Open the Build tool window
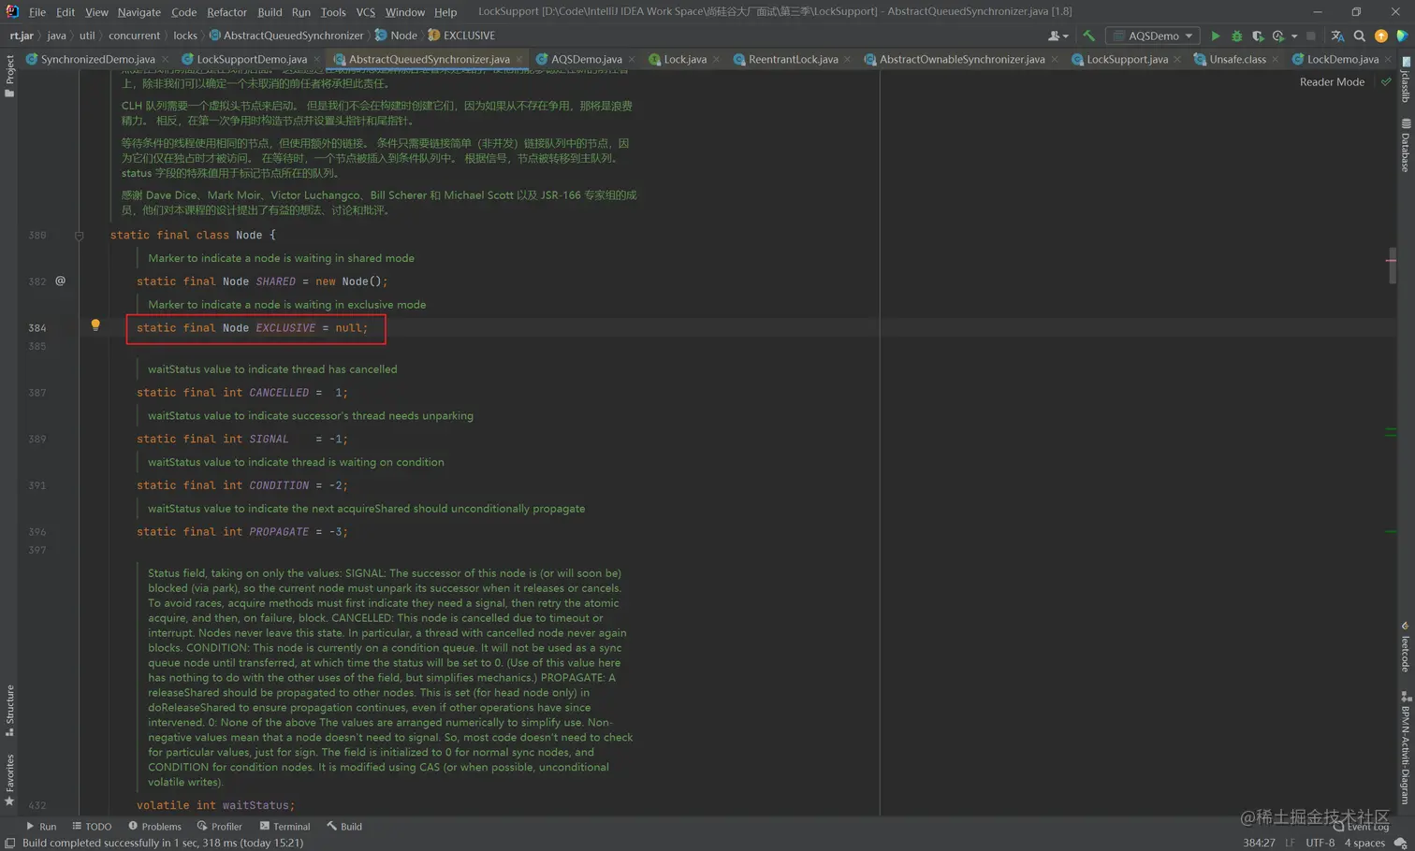The width and height of the screenshot is (1415, 851). (x=344, y=827)
